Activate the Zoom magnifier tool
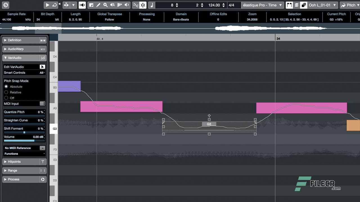360x202 pixels. pos(106,5)
